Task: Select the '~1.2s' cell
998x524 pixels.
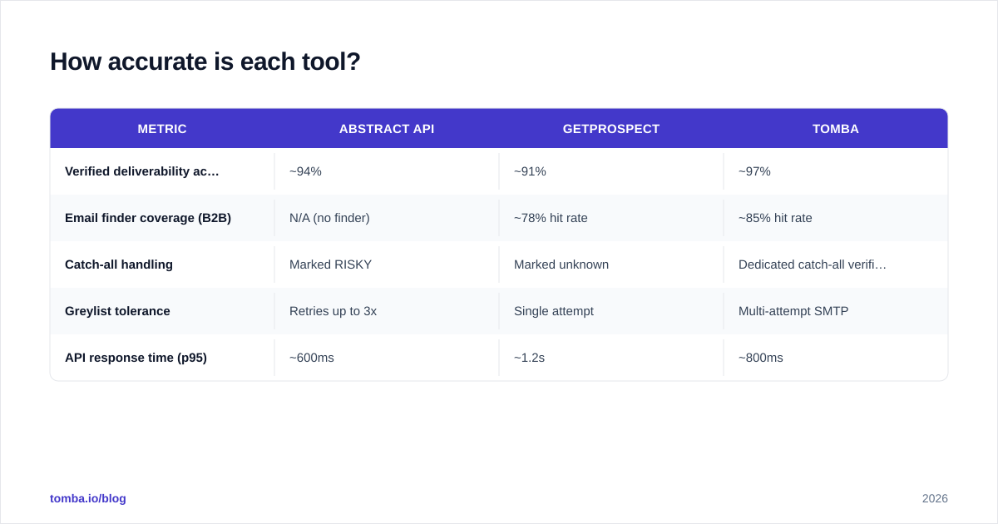Action: click(611, 358)
